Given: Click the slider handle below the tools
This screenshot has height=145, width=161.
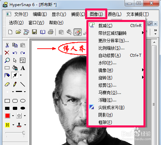Looking at the screenshot, I should point(24,133).
